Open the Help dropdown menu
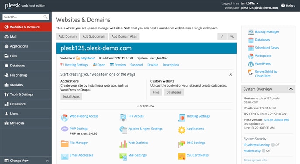Viewport: 300px width, 164px height. (x=288, y=6)
